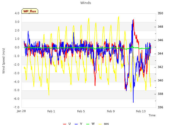
Task: Select the sos legend label
Action: (106, 124)
